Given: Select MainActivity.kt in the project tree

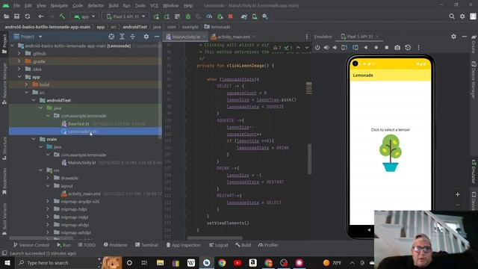Looking at the screenshot, I should pos(81,163).
